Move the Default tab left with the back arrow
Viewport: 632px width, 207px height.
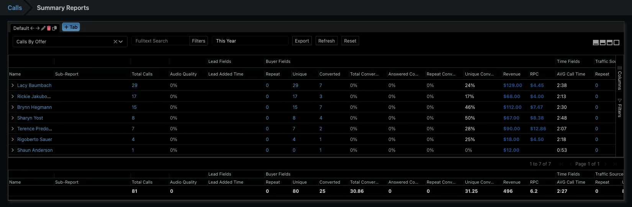(x=32, y=28)
